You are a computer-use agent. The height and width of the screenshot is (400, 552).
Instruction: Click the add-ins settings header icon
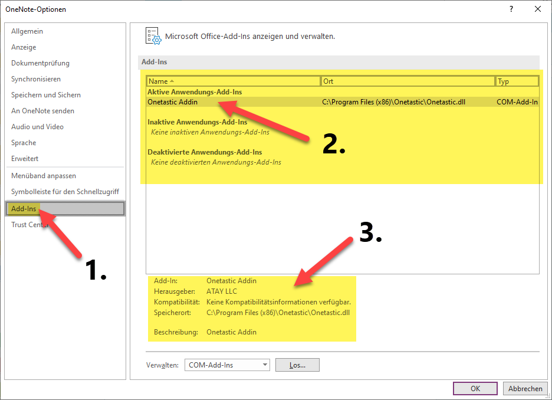[153, 36]
